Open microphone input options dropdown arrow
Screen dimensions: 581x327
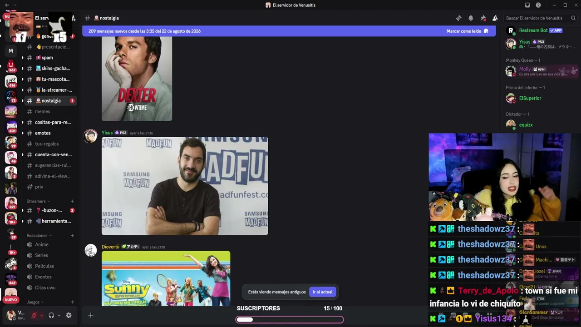tap(41, 316)
